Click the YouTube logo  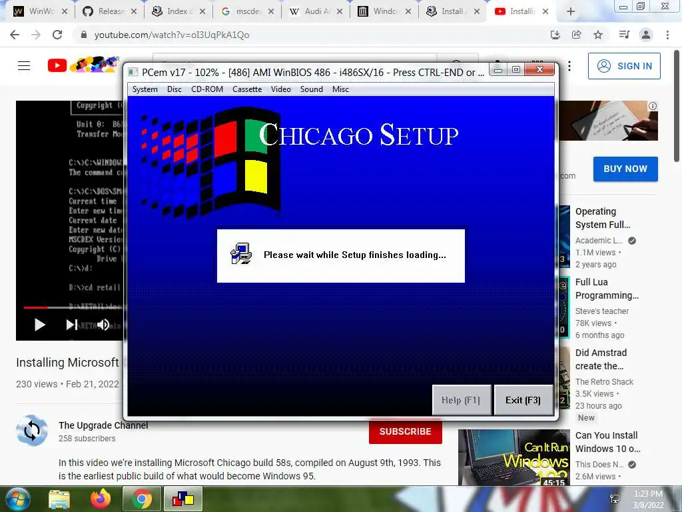point(83,65)
